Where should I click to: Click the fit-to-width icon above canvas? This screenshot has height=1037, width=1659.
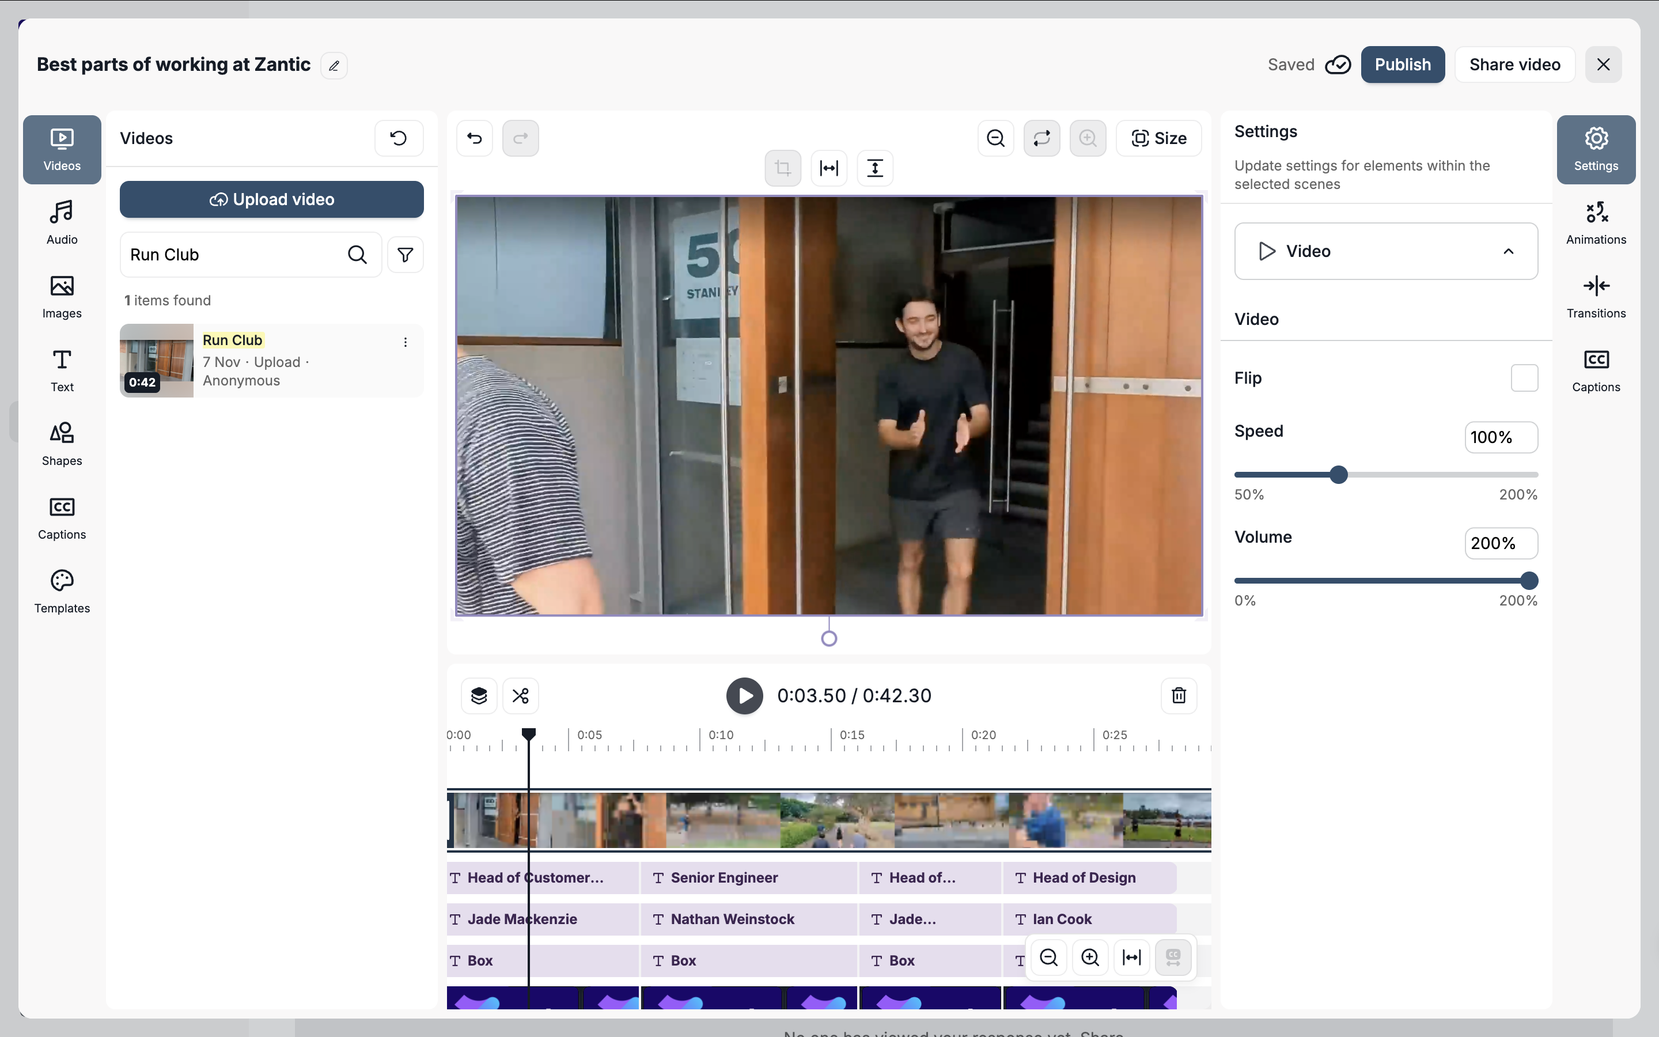pyautogui.click(x=829, y=168)
